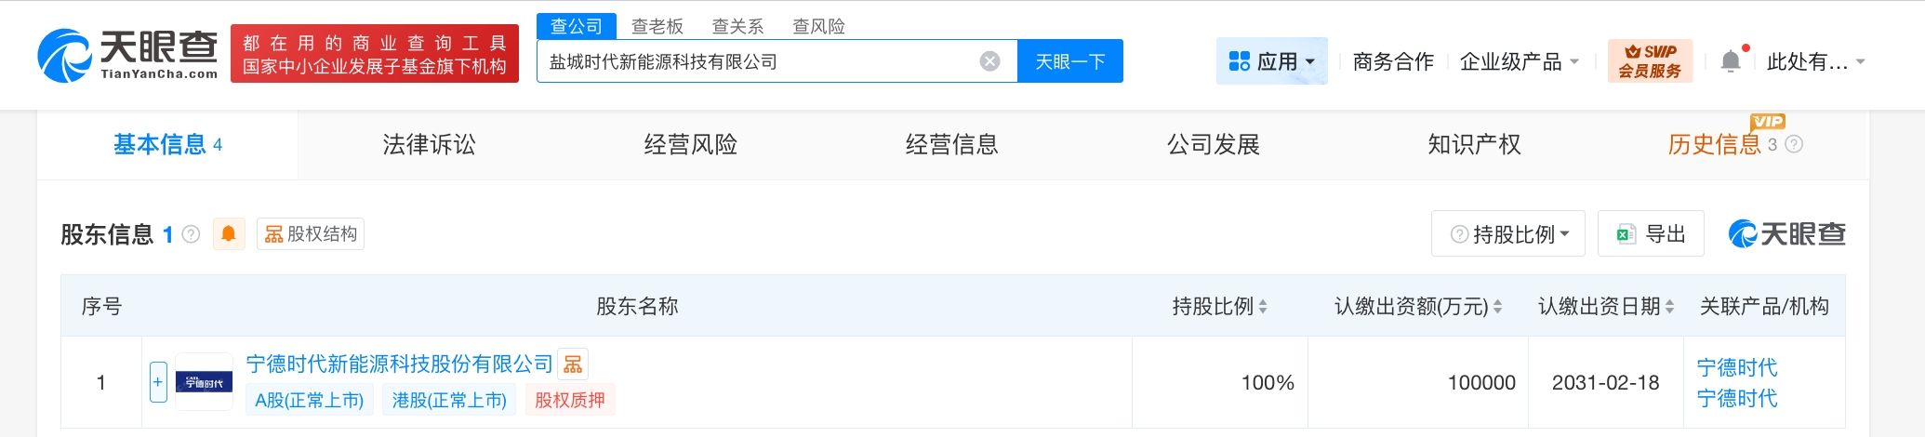Click the company search input field

click(758, 61)
